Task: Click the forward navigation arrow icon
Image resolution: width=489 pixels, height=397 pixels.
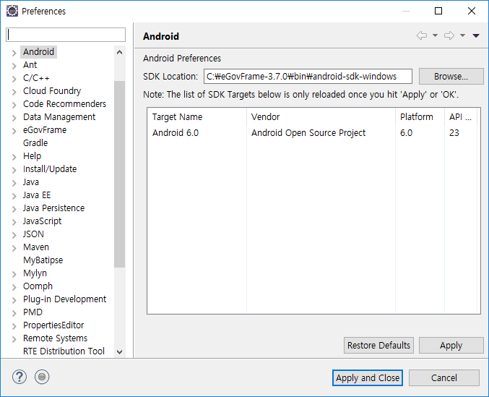Action: 449,35
